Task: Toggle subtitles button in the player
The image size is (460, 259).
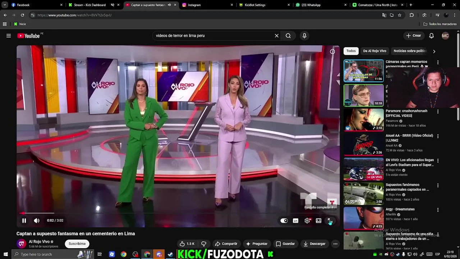Action: pyautogui.click(x=295, y=221)
